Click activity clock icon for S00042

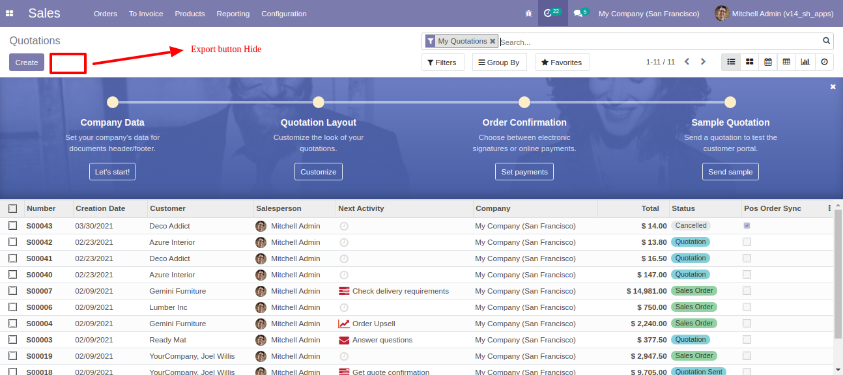click(x=344, y=242)
